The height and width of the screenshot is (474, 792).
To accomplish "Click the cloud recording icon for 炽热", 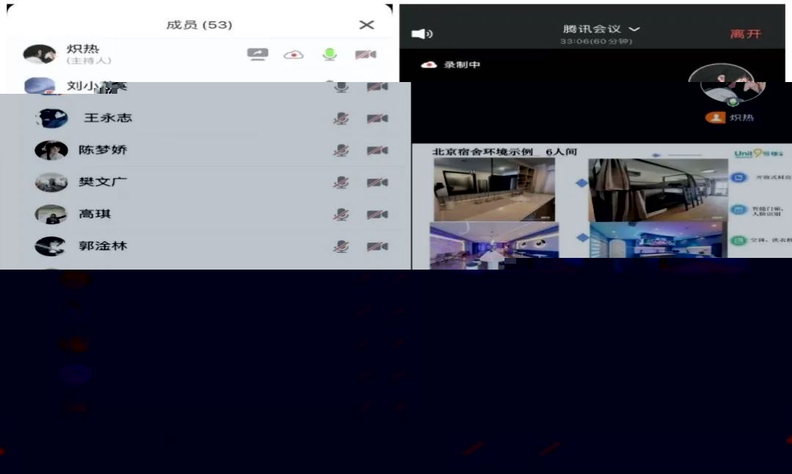I will (293, 54).
